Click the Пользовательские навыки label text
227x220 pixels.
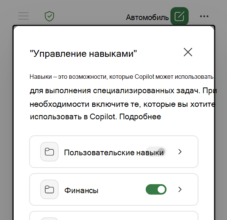click(x=114, y=153)
